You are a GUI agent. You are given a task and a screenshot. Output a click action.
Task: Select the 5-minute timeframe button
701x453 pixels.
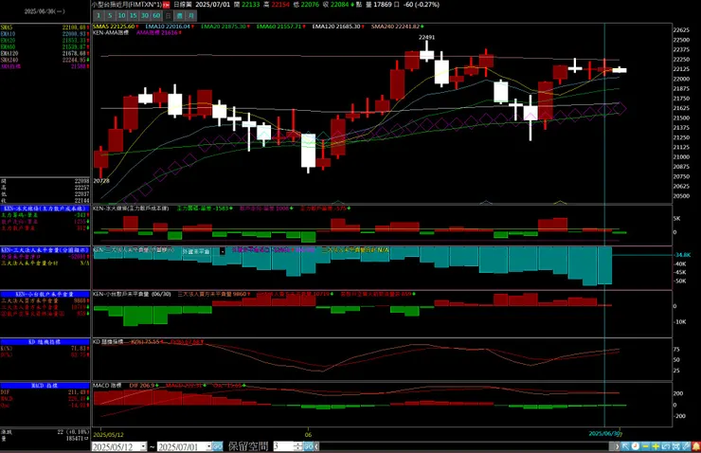click(110, 16)
